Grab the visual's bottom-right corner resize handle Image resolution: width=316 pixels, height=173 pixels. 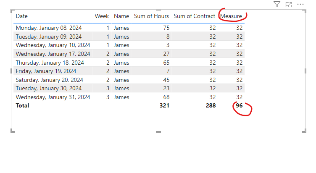[x=305, y=131]
